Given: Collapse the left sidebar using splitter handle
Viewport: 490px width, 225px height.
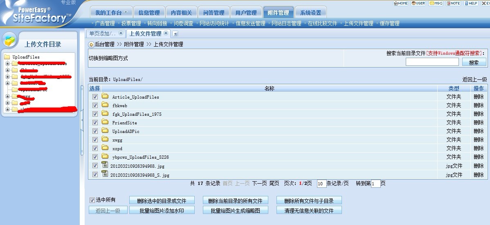Looking at the screenshot, I should pos(82,119).
